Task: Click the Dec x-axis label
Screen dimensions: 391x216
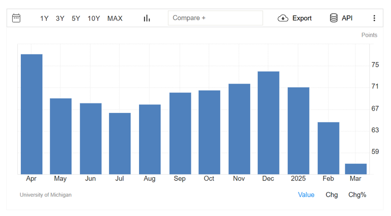Action: tap(268, 179)
